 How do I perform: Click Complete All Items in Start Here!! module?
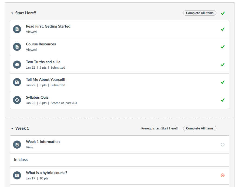pos(200,13)
